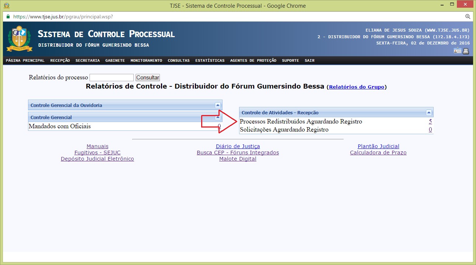476x265 pixels.
Task: Click the TJSE coat of arms logo
Action: click(17, 39)
